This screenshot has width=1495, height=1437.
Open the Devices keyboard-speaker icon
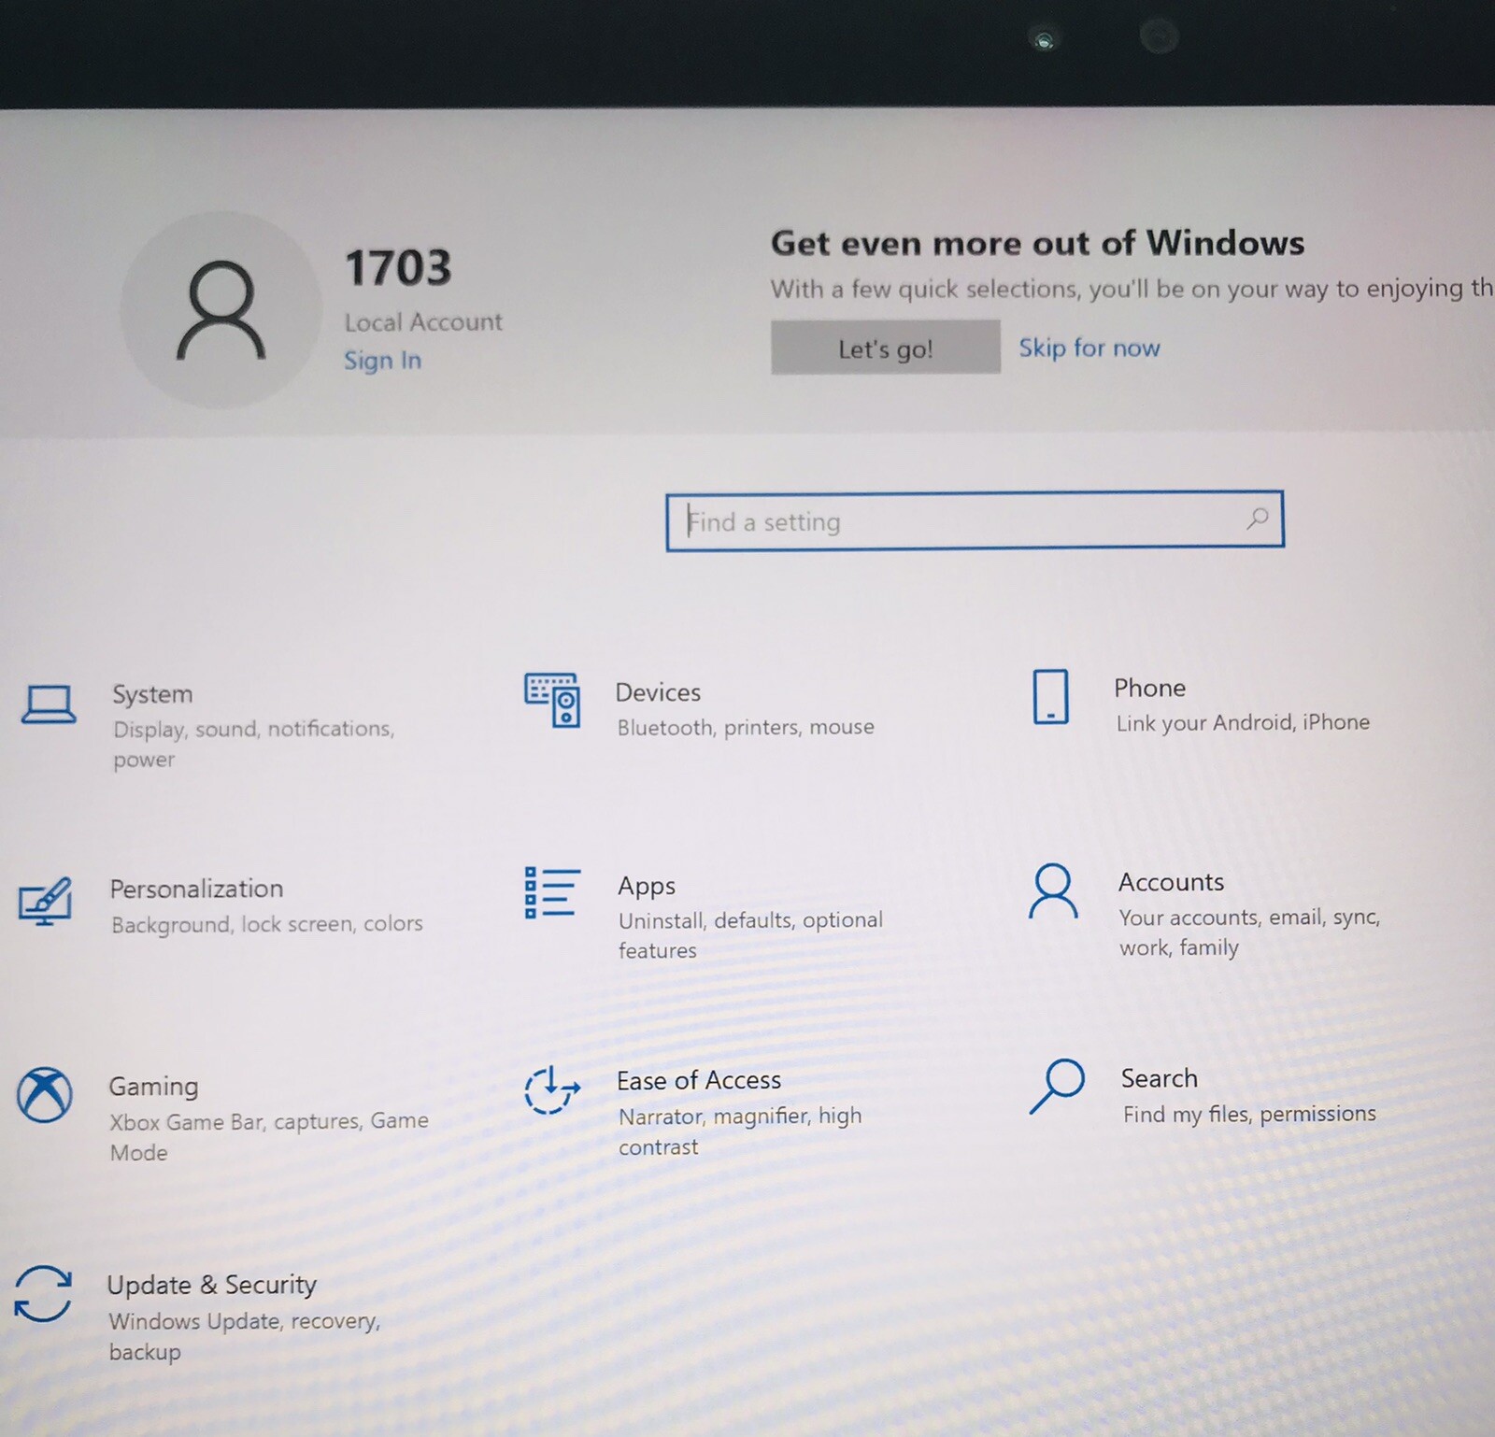pos(552,700)
